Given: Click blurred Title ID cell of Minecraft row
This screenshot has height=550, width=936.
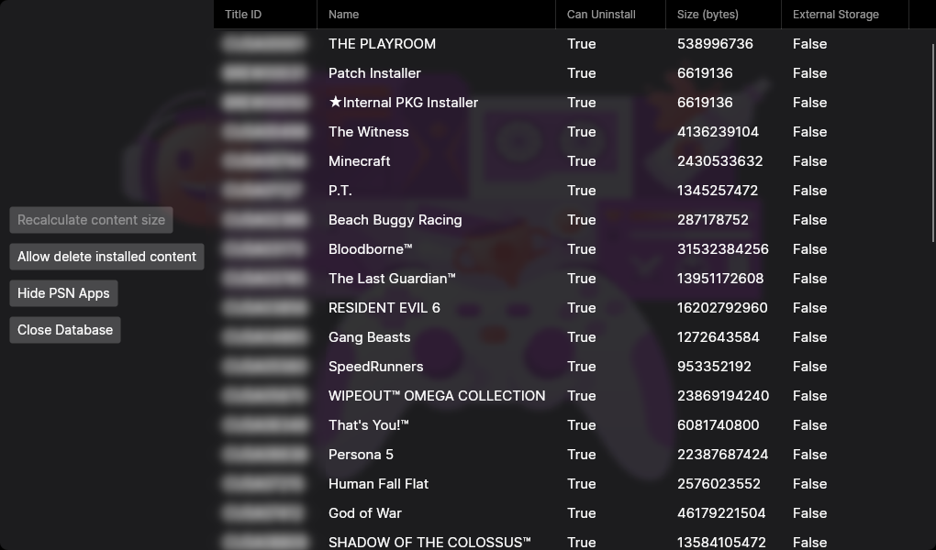Looking at the screenshot, I should click(x=265, y=161).
